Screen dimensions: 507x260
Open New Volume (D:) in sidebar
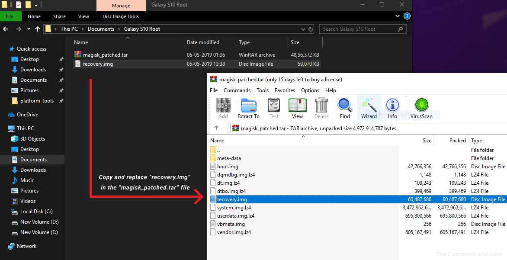(39, 222)
